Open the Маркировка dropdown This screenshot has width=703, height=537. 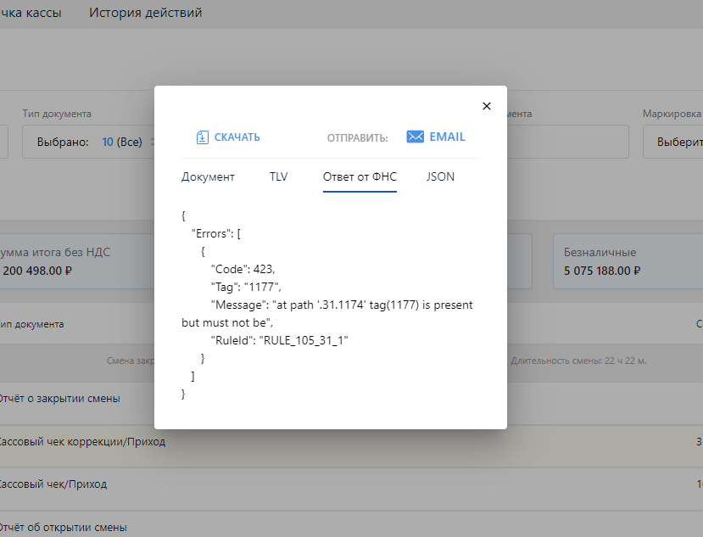[x=674, y=142]
